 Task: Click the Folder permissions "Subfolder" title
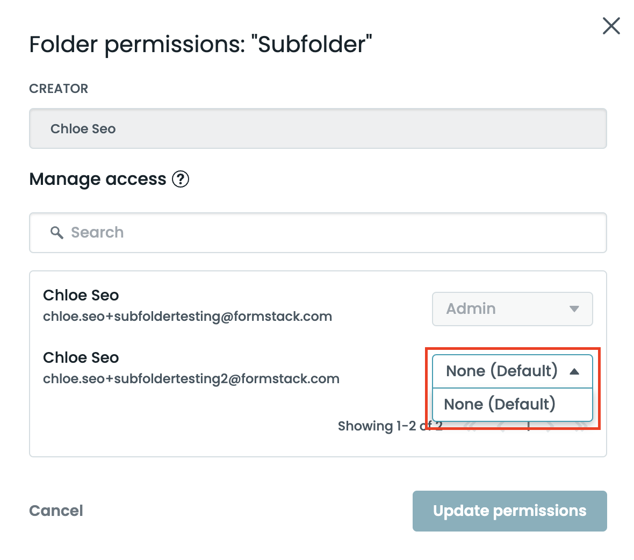tap(200, 44)
